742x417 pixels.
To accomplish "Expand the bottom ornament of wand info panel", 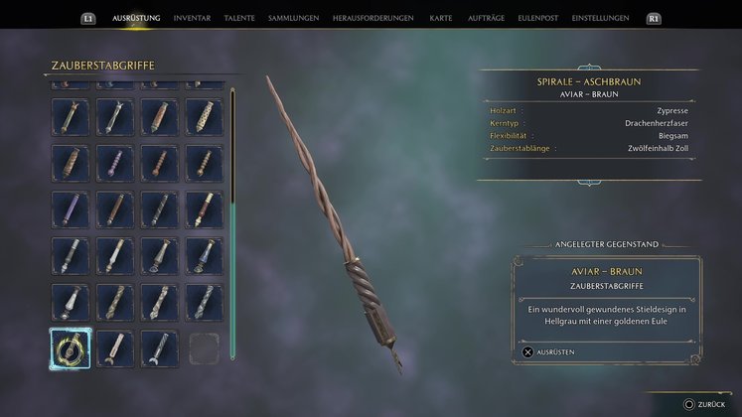I will click(589, 182).
